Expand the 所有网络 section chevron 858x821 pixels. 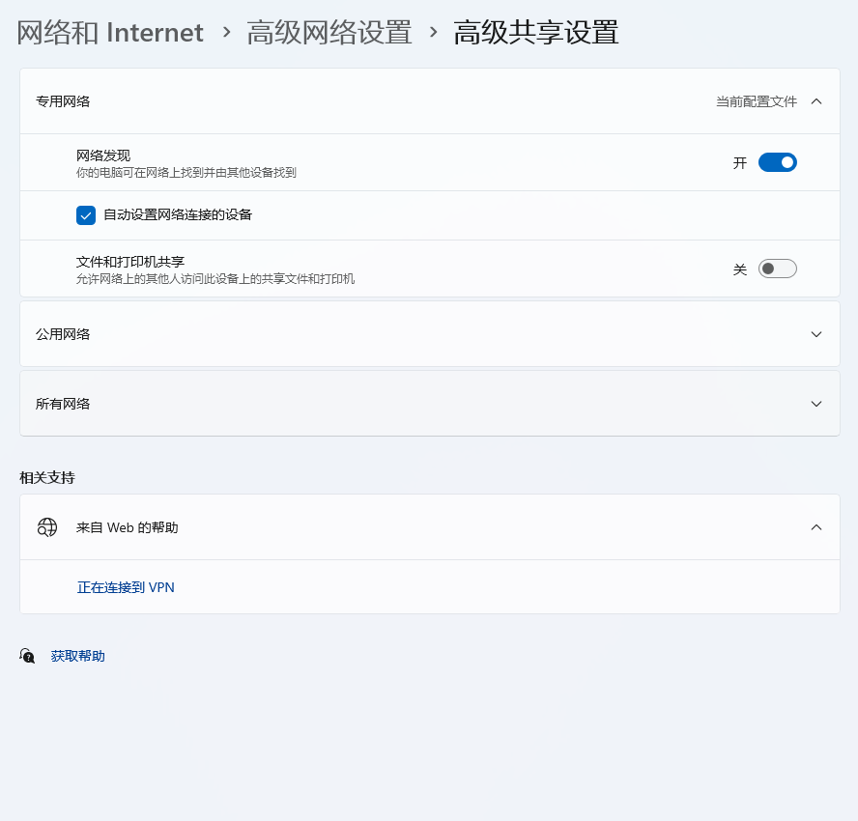pyautogui.click(x=815, y=404)
